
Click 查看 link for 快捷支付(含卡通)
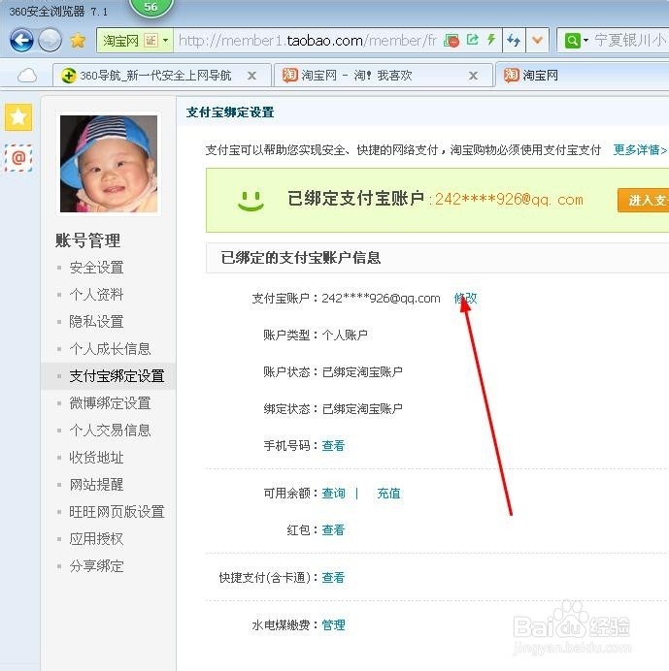[333, 577]
